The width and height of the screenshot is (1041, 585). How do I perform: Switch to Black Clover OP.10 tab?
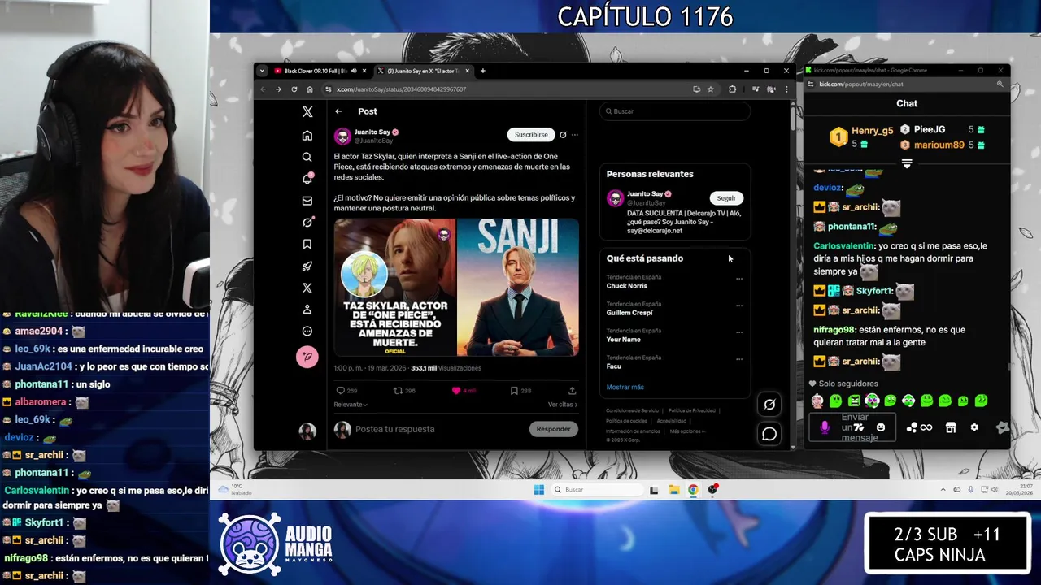tap(320, 71)
